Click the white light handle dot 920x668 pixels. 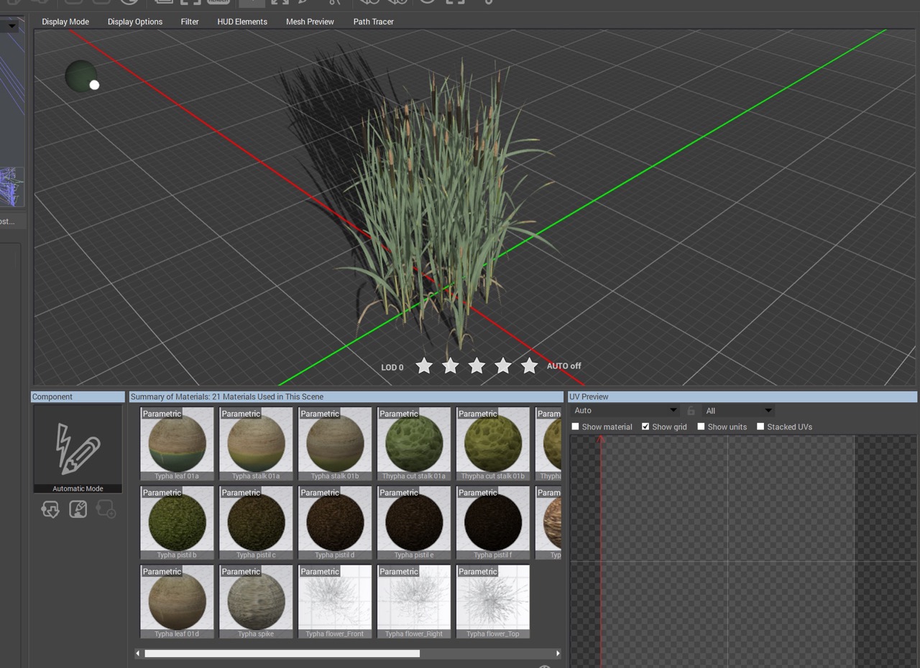click(x=94, y=85)
